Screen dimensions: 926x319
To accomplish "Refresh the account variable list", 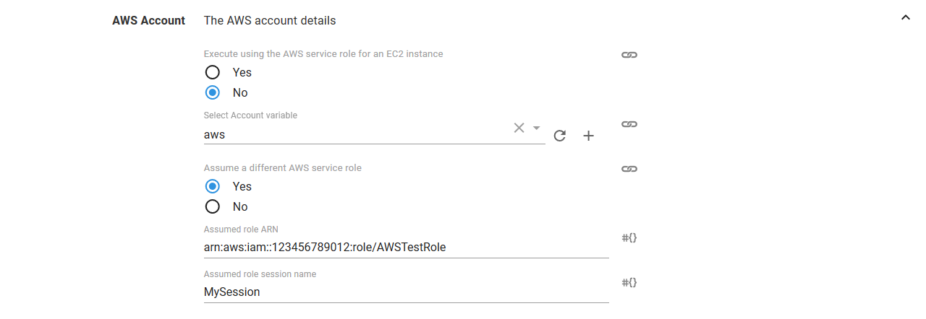I will click(559, 136).
